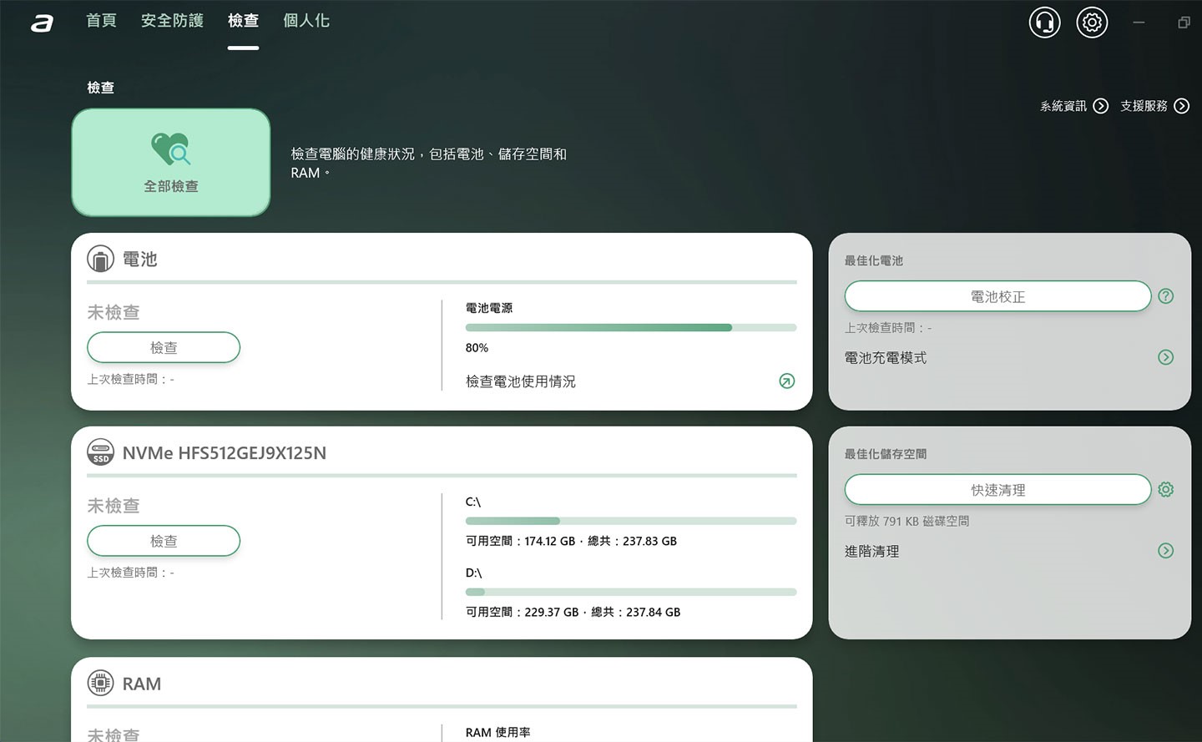The height and width of the screenshot is (742, 1202).
Task: Open 支援服務 link
Action: [1144, 106]
